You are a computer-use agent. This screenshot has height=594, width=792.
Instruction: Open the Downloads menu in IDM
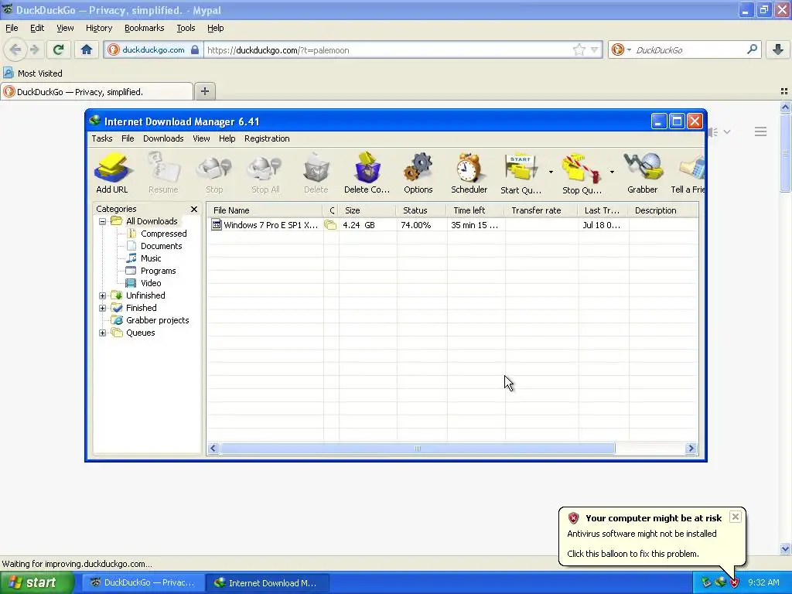pyautogui.click(x=163, y=138)
